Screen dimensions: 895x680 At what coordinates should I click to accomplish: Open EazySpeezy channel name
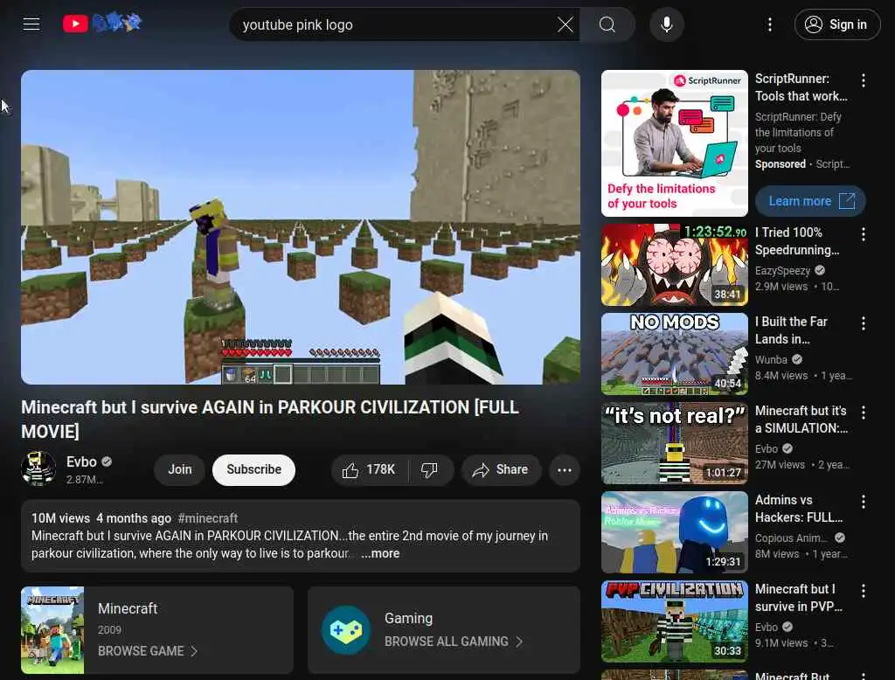(782, 271)
